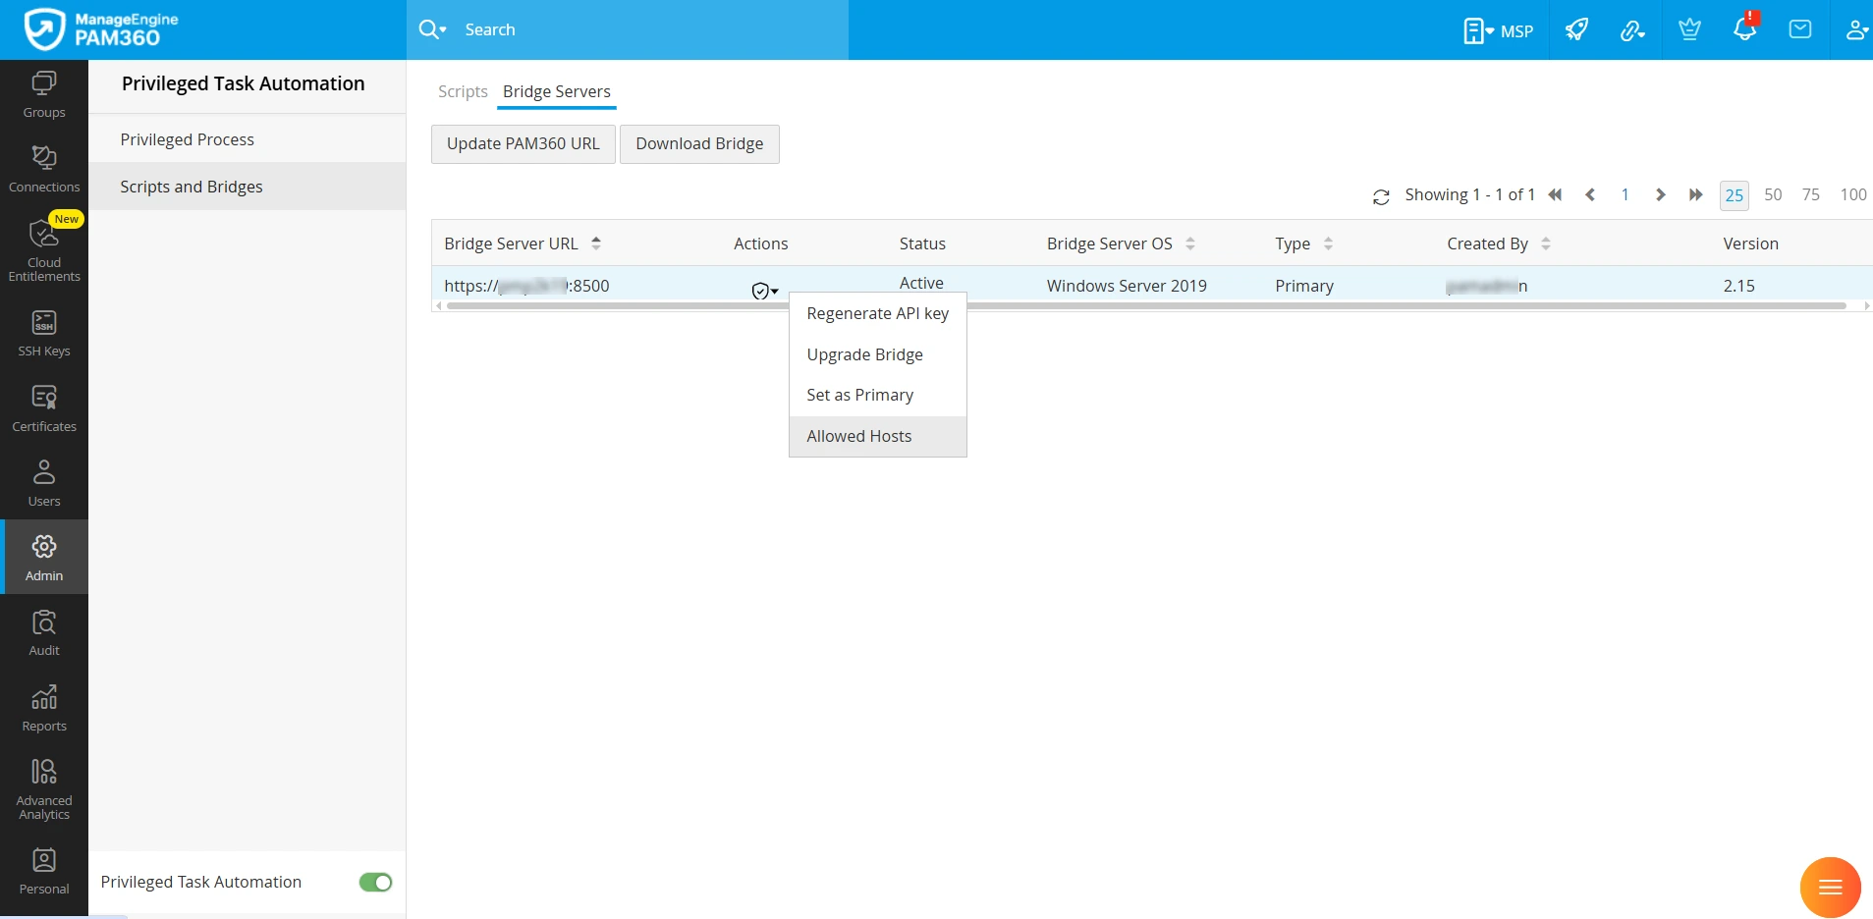
Task: Click the What's New rocket icon
Action: (1575, 29)
